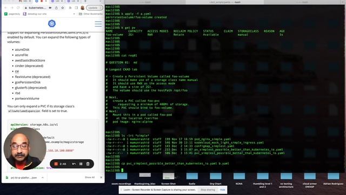Restart the Loom recording with the undo arrow
346x195 pixels.
click(x=74, y=164)
